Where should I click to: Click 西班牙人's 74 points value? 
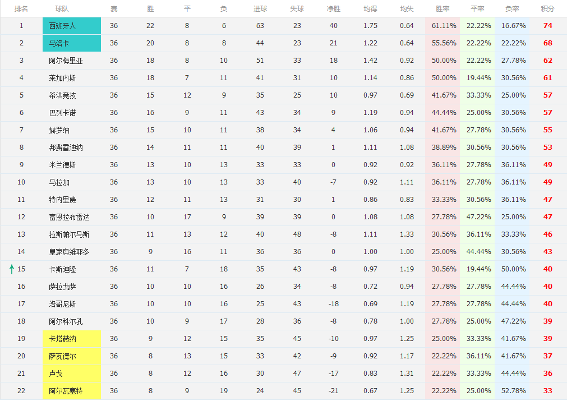[x=547, y=26]
